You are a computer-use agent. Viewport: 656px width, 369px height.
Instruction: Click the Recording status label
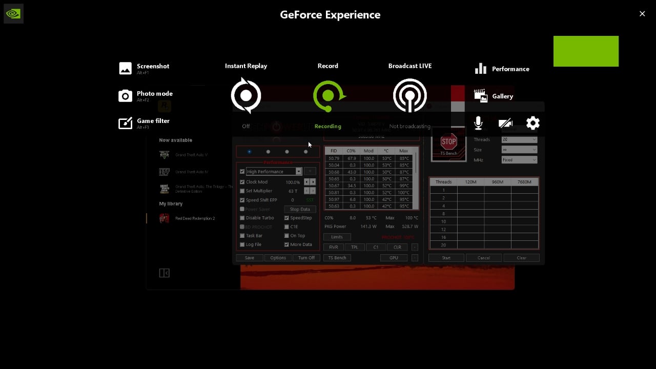[328, 126]
